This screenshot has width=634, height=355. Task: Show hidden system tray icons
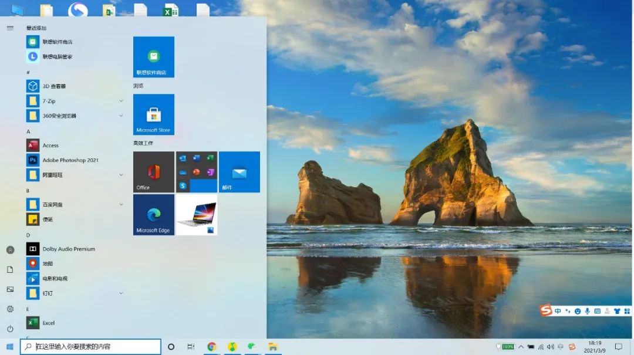pos(521,347)
